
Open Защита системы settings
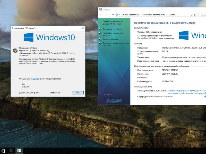click(x=110, y=39)
